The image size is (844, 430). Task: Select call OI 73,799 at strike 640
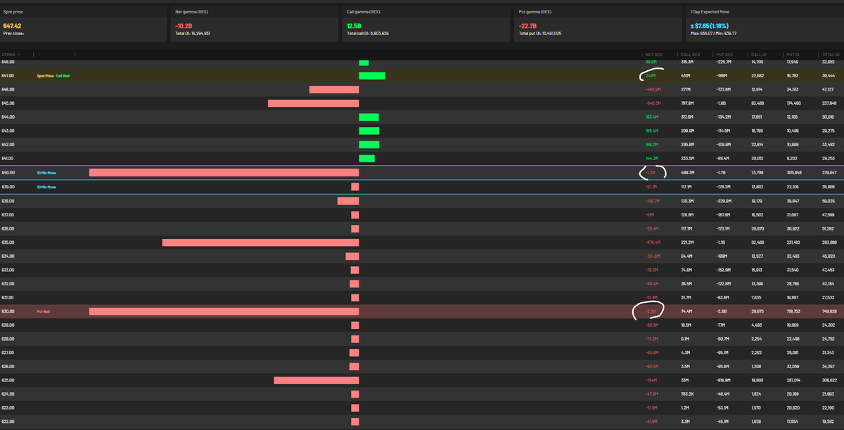[757, 172]
